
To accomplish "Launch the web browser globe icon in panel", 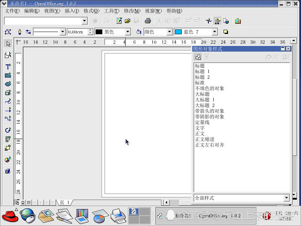I will click(28, 215).
